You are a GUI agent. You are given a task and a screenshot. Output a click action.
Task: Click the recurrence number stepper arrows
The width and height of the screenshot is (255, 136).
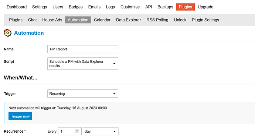(77, 131)
